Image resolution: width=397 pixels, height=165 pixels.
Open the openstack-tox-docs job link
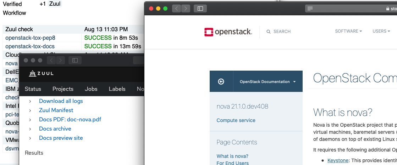tap(30, 46)
